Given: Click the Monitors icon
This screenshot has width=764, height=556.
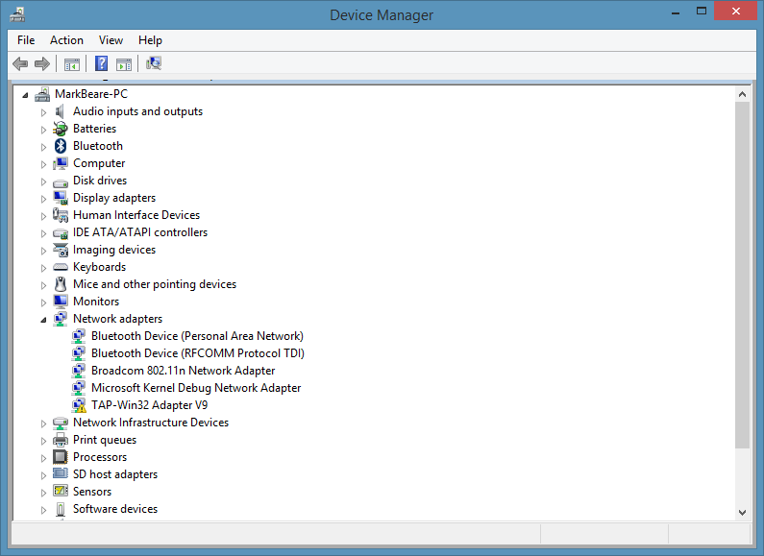Looking at the screenshot, I should (x=61, y=302).
